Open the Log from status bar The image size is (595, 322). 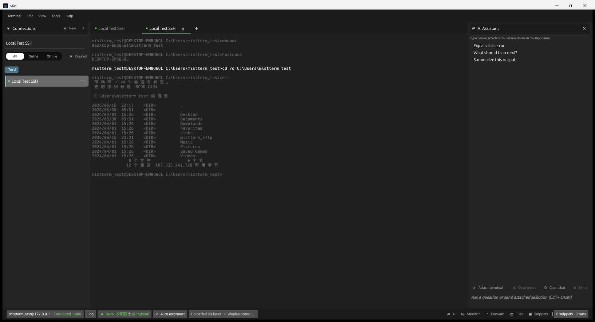point(90,314)
